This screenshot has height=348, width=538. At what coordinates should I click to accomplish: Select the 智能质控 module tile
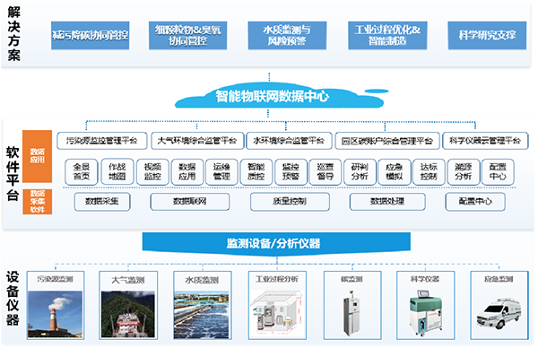(256, 172)
